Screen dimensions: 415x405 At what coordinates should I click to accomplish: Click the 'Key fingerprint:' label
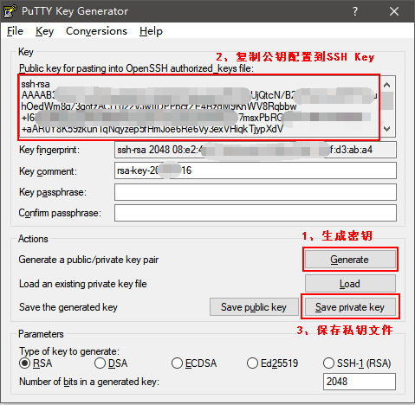point(49,150)
